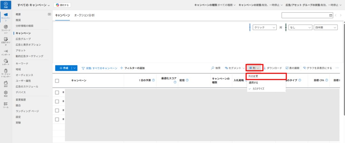Click the blue 作成 button above table
345x143 pixels.
point(63,68)
